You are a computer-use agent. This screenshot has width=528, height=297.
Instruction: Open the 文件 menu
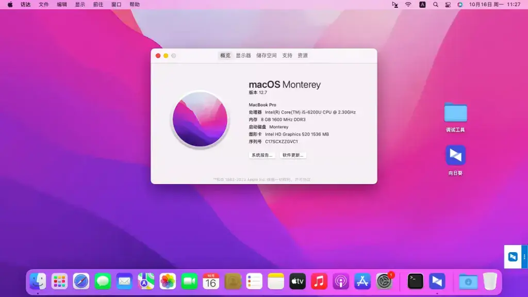[x=44, y=4]
